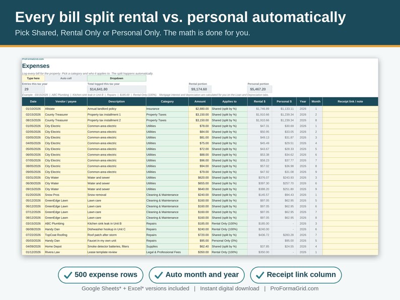The width and height of the screenshot is (400, 300).
Task: Select the gray Auto cell legend cell
Action: tap(66, 78)
